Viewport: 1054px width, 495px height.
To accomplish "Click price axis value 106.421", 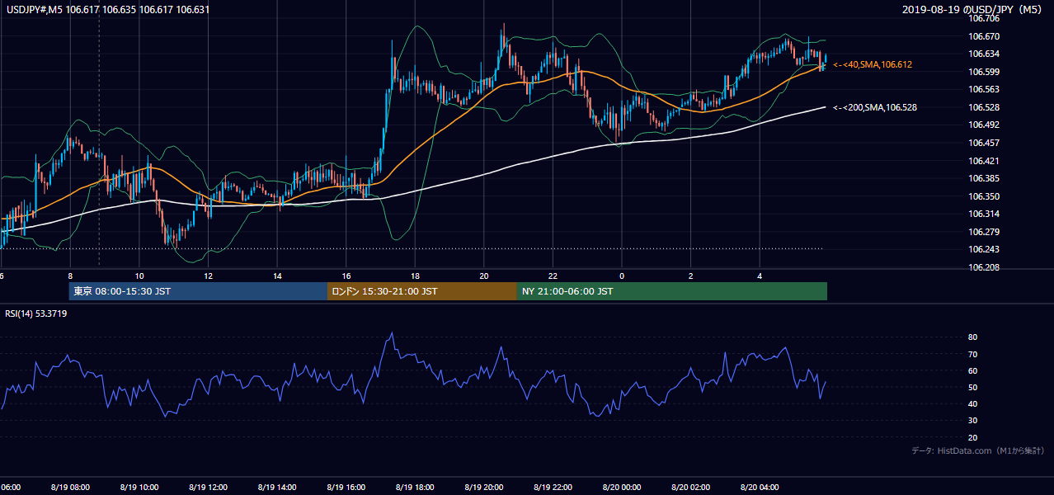I will 984,161.
